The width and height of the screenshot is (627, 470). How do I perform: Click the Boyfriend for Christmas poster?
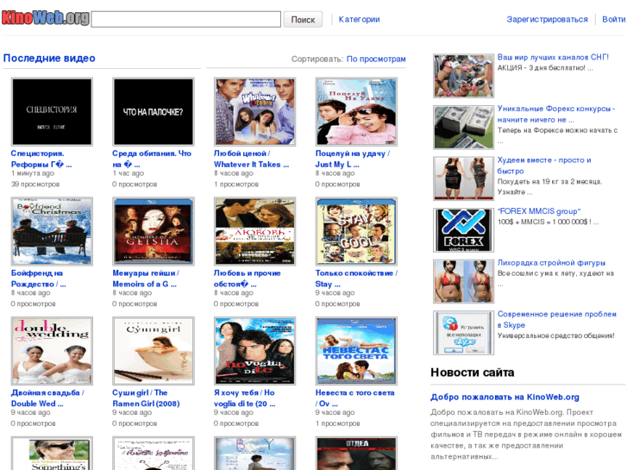click(x=52, y=231)
